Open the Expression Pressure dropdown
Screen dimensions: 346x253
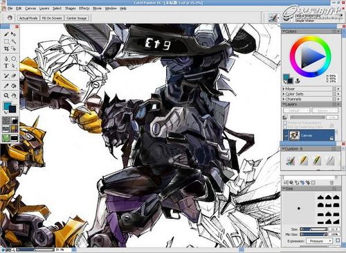point(319,241)
